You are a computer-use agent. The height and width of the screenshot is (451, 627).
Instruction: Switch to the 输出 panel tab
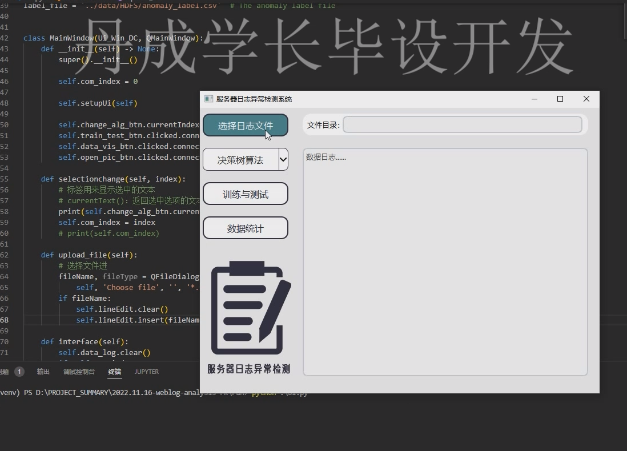point(43,372)
